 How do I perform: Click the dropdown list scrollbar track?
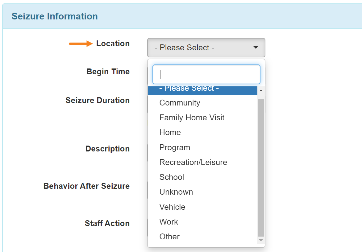click(261, 168)
